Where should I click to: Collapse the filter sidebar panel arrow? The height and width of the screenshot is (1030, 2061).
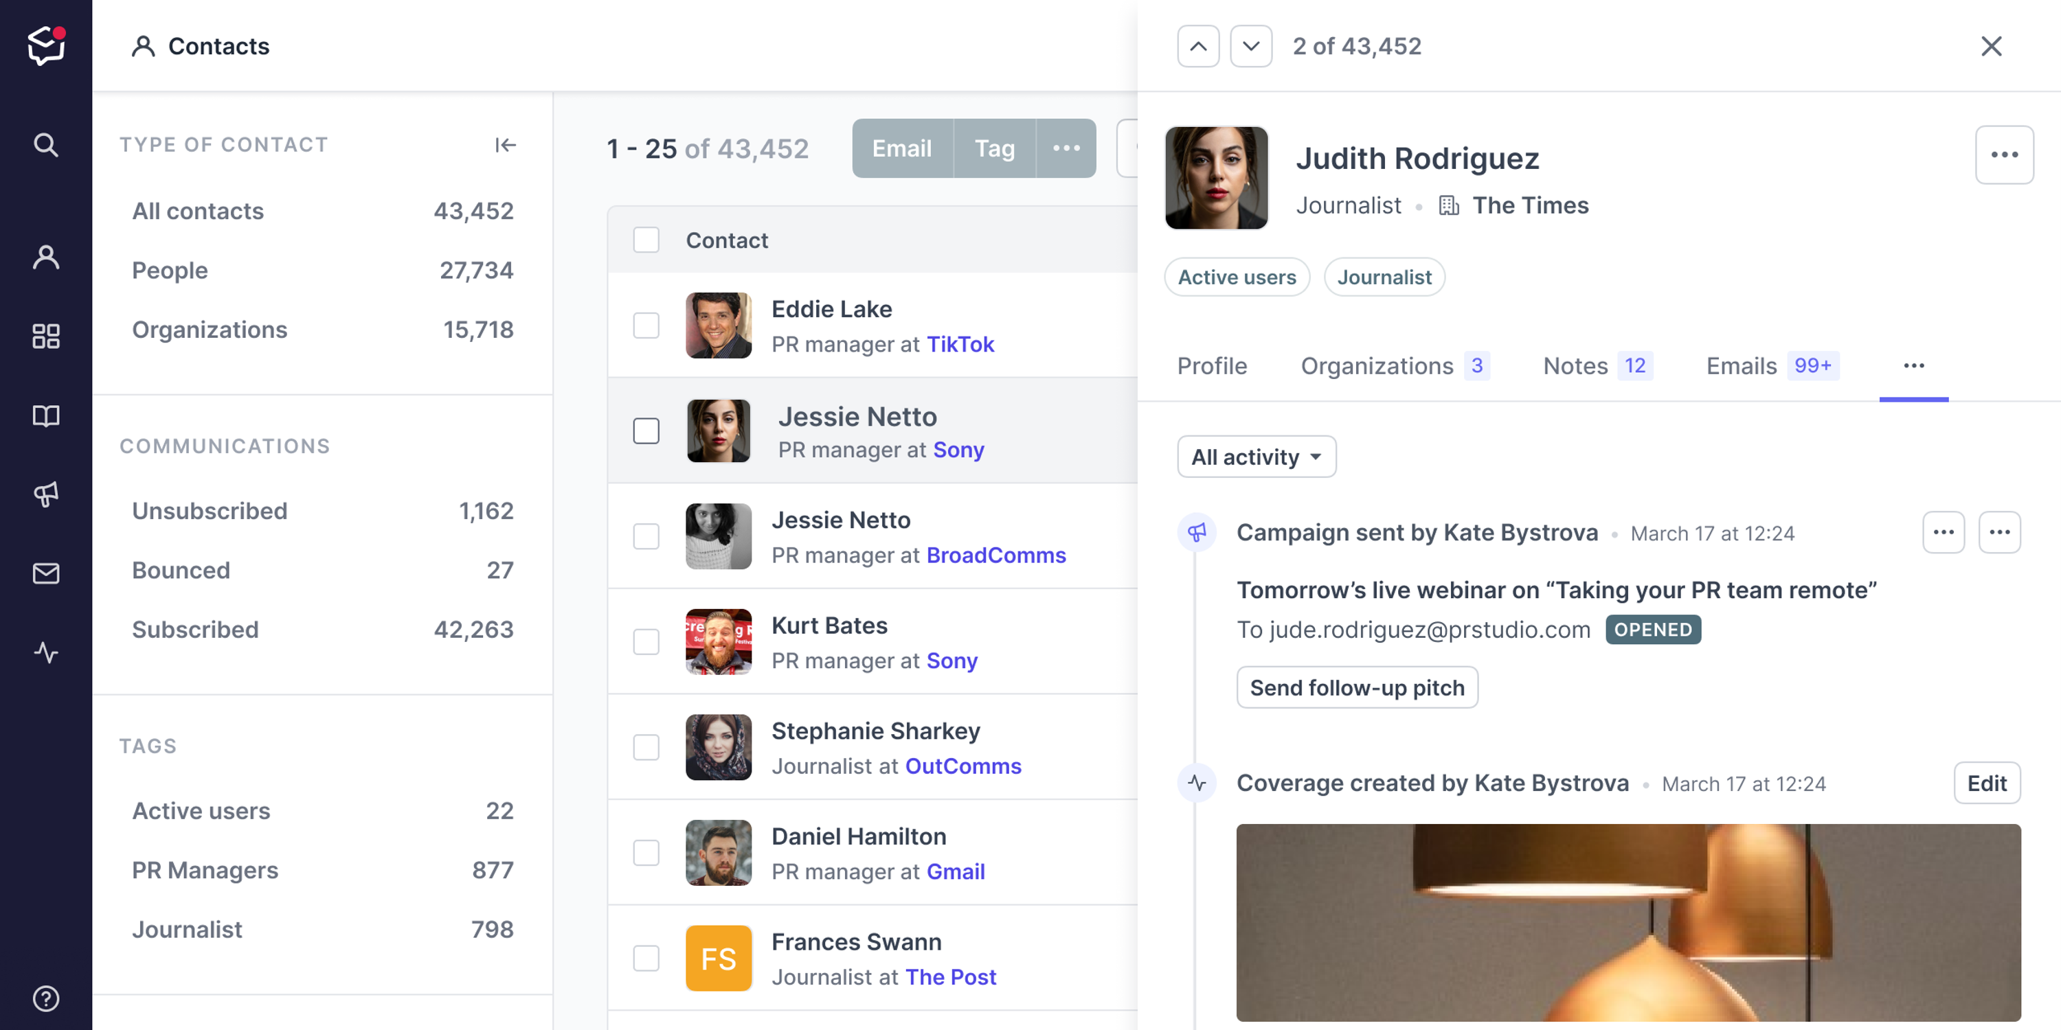click(x=505, y=145)
